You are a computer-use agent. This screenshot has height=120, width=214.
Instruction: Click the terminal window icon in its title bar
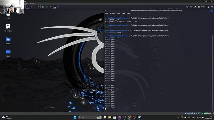(x=106, y=10)
